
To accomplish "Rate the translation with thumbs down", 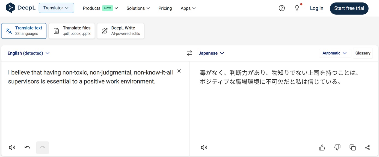I will coord(337,147).
